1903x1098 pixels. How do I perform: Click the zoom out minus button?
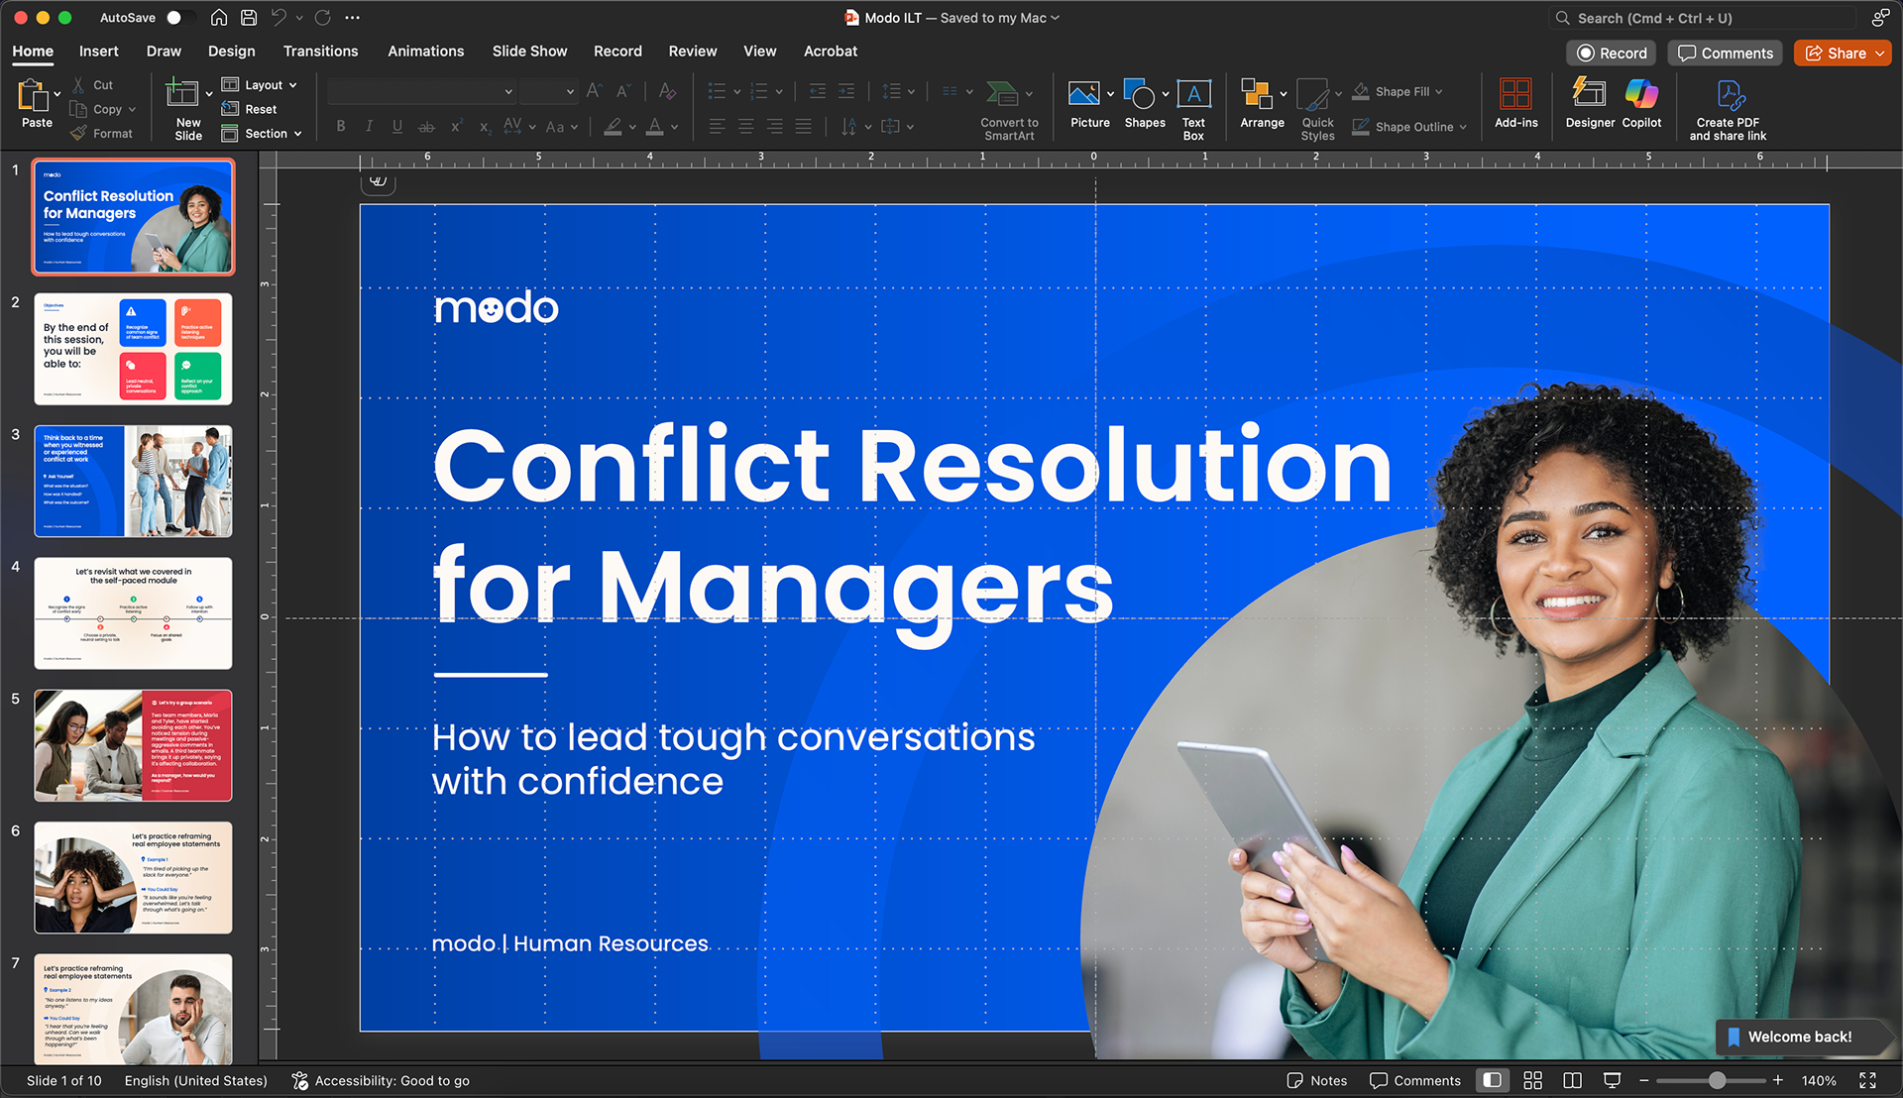click(x=1644, y=1080)
